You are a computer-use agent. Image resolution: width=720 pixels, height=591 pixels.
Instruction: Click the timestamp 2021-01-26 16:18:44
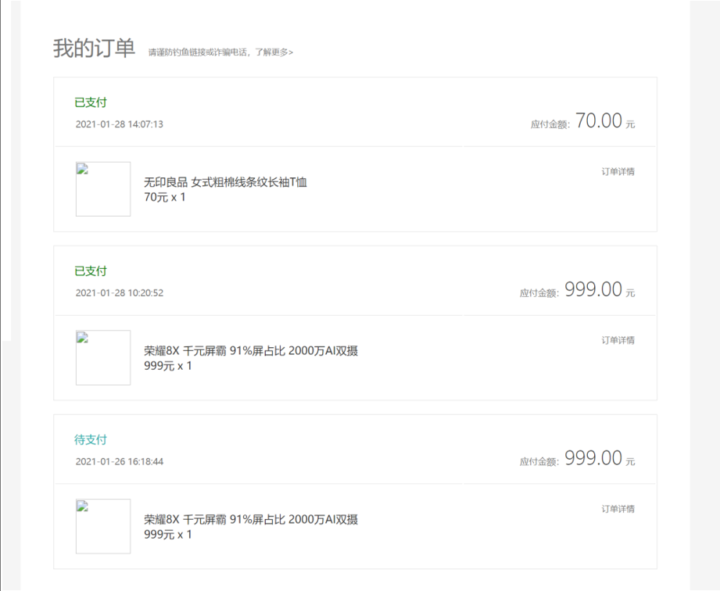coord(119,462)
